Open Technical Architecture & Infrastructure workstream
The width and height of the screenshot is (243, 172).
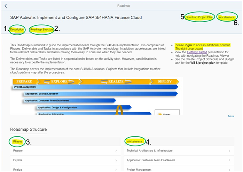click(179, 151)
